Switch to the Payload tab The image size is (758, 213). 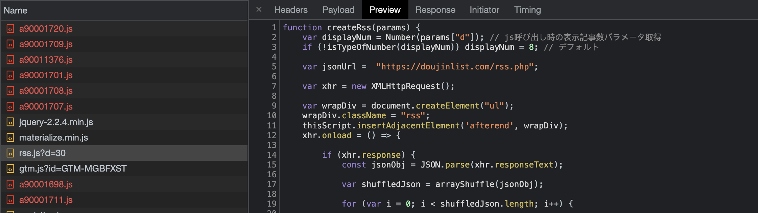[x=338, y=10]
